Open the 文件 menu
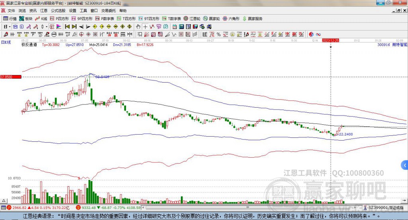Viewport: 408px width, 220px height. coord(11,11)
